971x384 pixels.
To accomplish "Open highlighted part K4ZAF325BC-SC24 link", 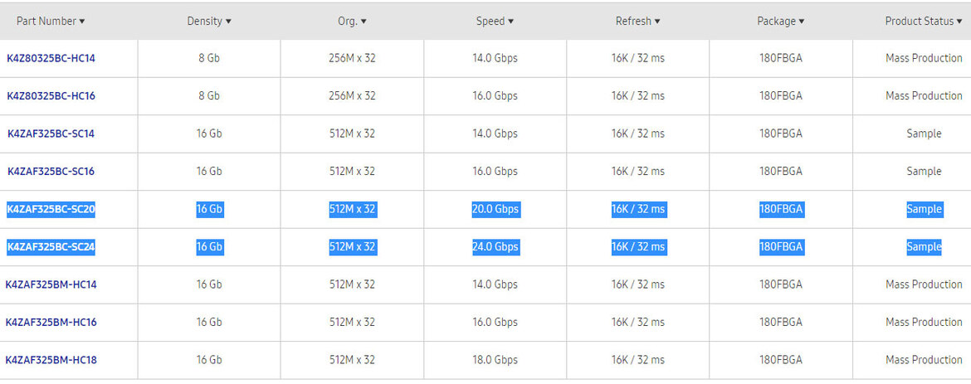I will (x=51, y=247).
